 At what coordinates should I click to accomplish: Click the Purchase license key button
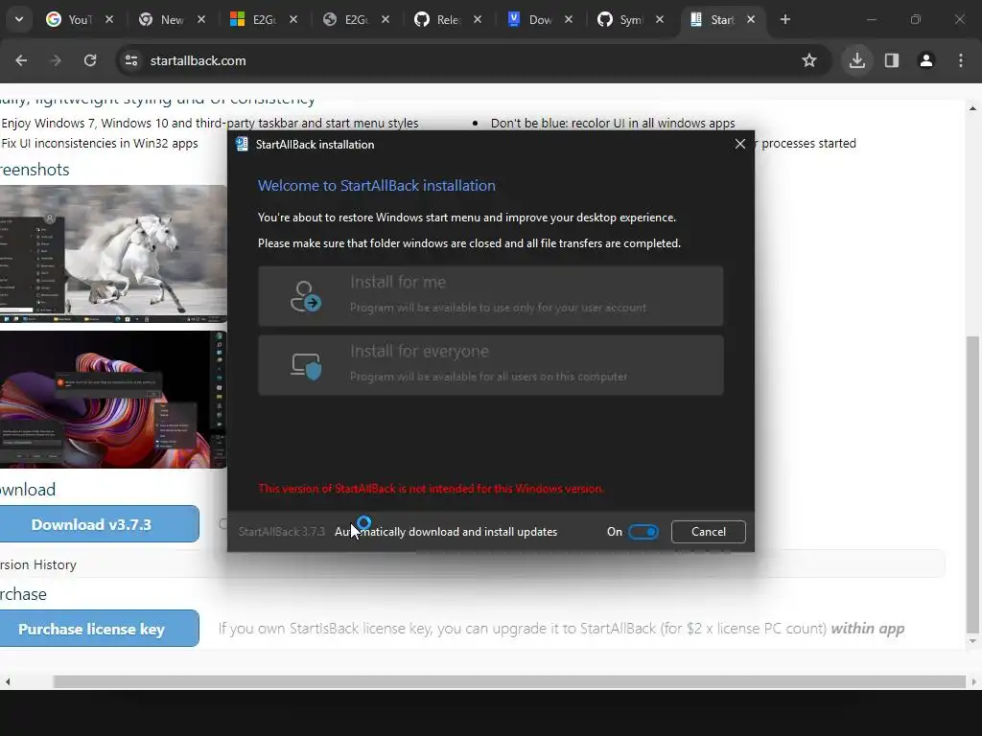pos(99,629)
